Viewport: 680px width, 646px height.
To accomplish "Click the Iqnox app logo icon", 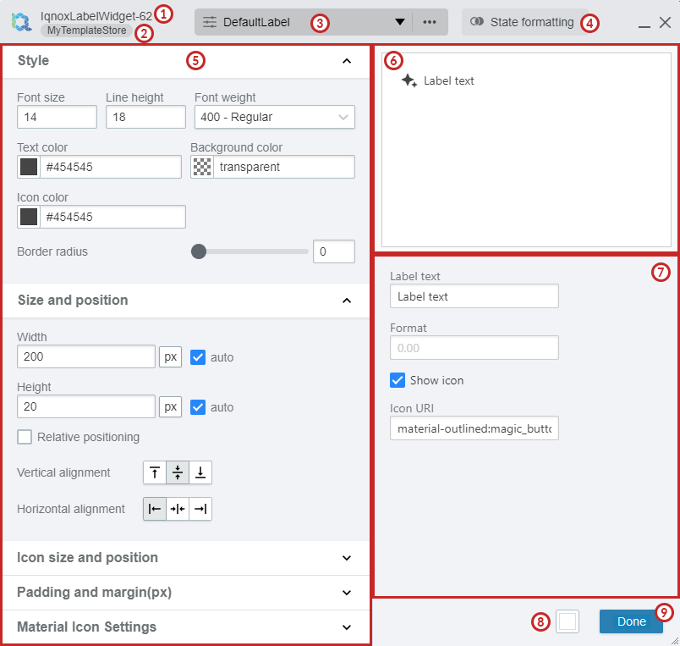I will pyautogui.click(x=20, y=22).
